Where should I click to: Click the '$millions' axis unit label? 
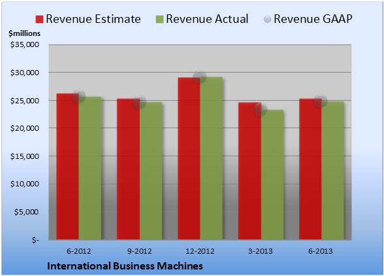25,33
